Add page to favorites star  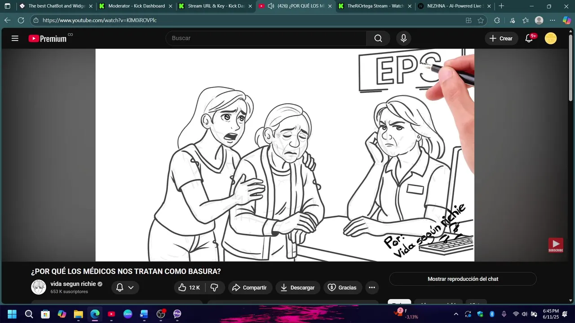(x=481, y=20)
